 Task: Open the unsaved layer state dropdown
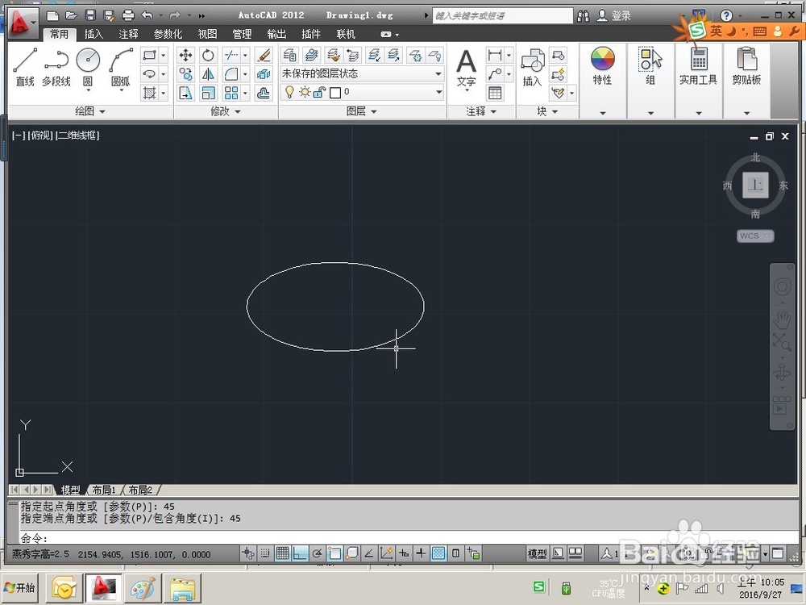(x=363, y=74)
